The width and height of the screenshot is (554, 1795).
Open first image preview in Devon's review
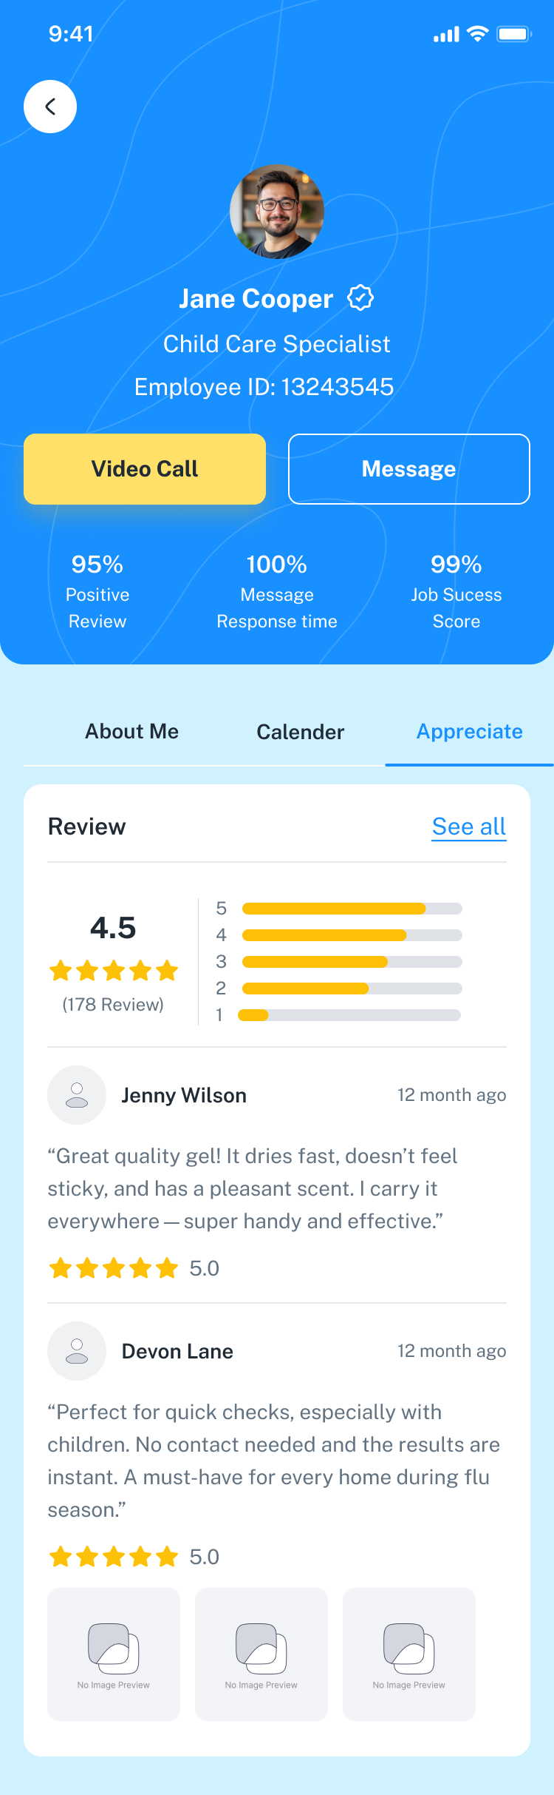click(x=114, y=1654)
